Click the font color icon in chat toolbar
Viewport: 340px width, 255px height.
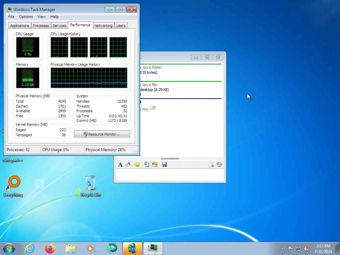click(x=128, y=165)
